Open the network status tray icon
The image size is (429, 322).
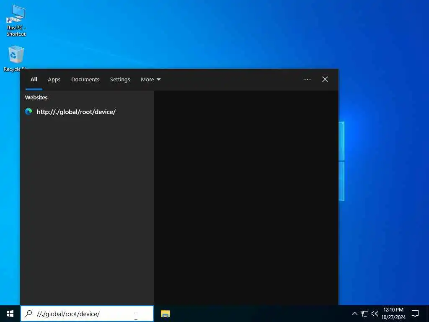(365, 314)
